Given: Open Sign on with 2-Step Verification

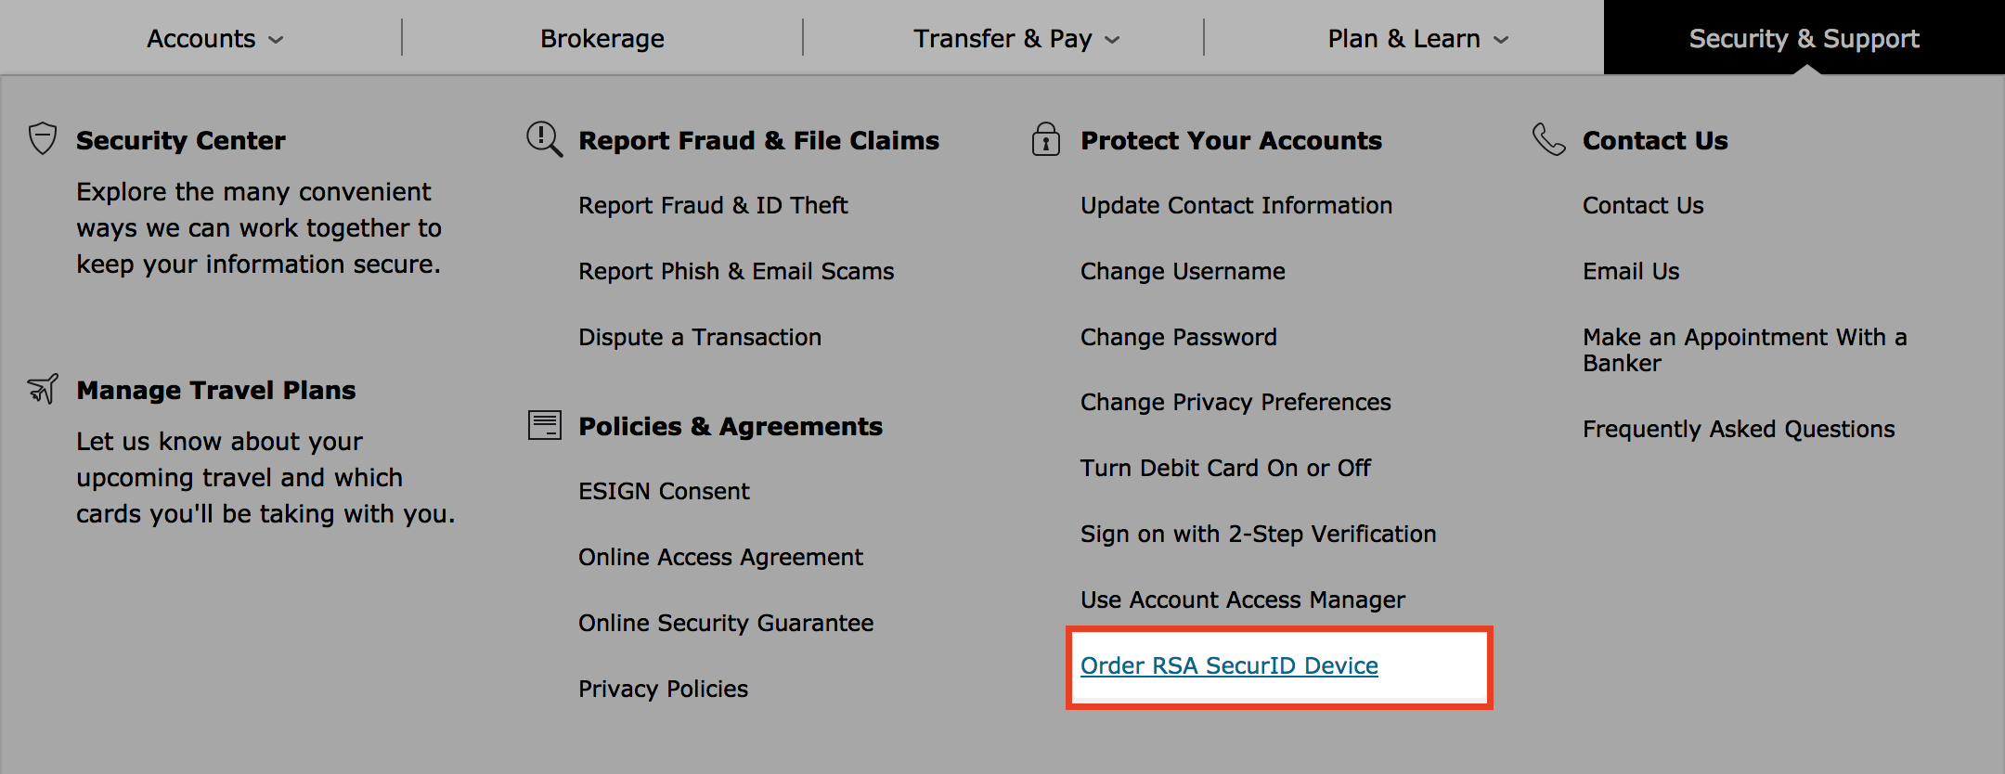Looking at the screenshot, I should pyautogui.click(x=1258, y=534).
